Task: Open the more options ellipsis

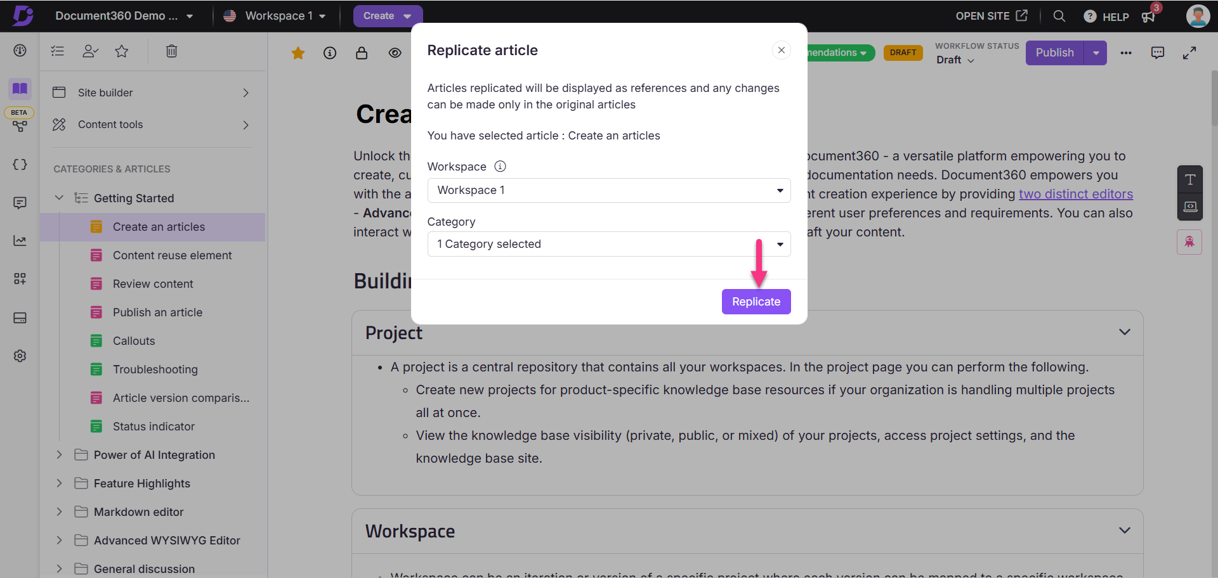Action: coord(1126,53)
